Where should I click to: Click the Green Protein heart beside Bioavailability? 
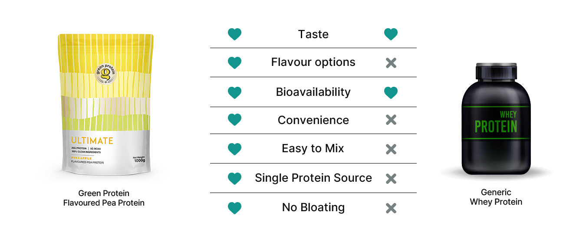click(234, 92)
